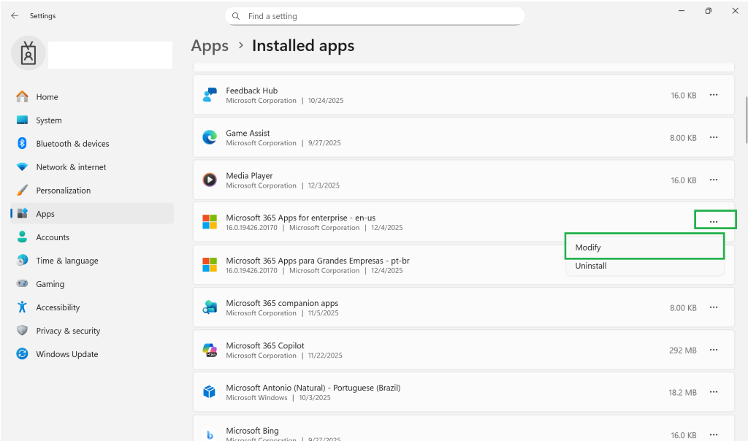748x441 pixels.
Task: Open more options for Feedback Hub
Action: tap(714, 95)
